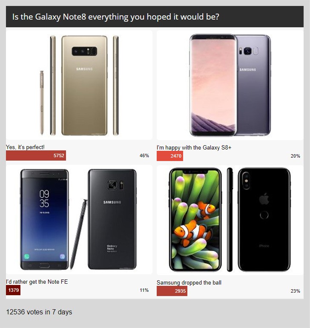This screenshot has height=328, width=310.
Task: Click the bar showing 2935 votes
Action: click(172, 291)
